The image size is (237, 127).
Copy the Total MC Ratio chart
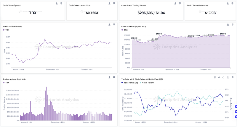coord(219,77)
